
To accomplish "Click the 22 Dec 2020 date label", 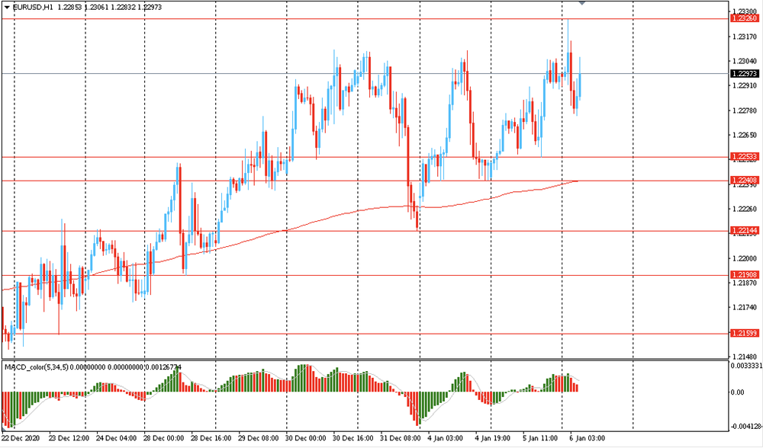I will point(21,438).
